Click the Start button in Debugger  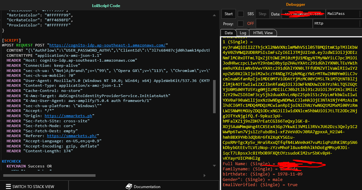tap(229, 14)
